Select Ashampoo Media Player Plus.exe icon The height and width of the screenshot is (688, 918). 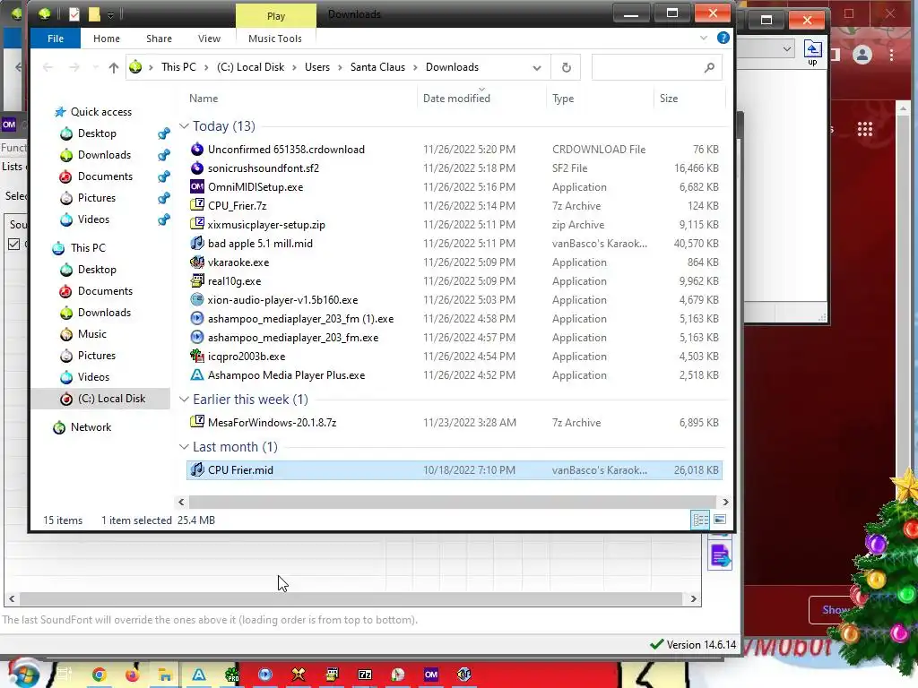coord(197,375)
